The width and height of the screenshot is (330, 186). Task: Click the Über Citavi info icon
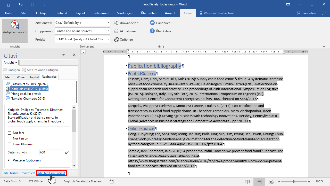[x=152, y=31]
